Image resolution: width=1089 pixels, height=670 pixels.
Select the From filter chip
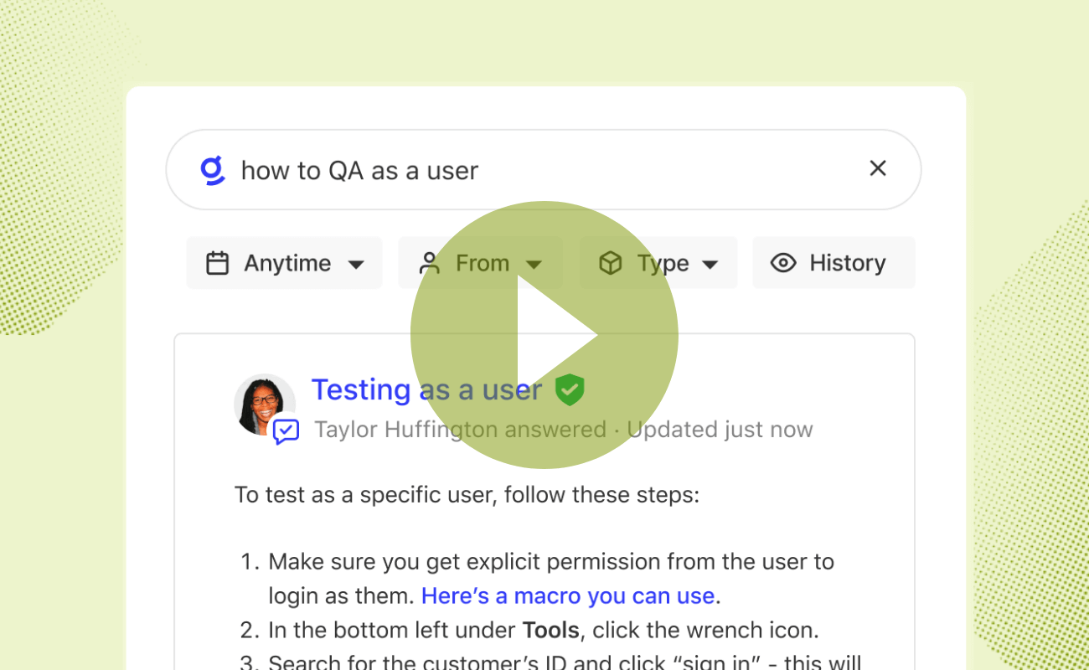480,262
